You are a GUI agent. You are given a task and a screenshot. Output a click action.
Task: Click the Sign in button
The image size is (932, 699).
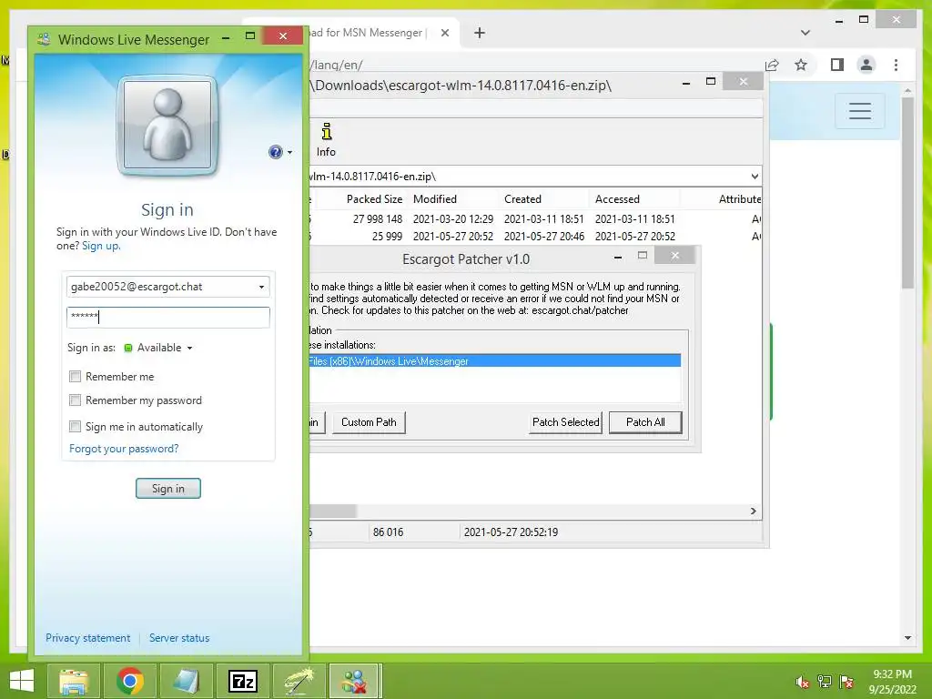click(168, 489)
